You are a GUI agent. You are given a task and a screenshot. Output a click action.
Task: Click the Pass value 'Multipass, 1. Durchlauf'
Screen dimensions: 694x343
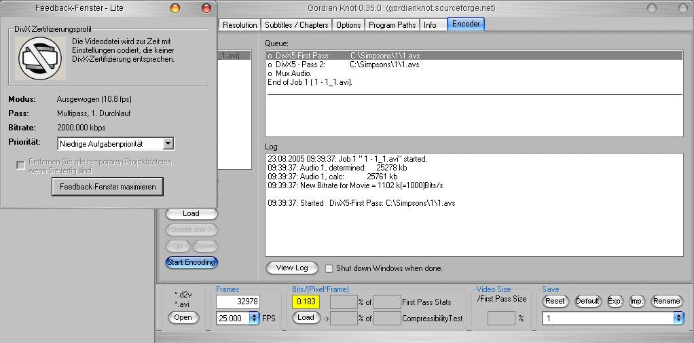tap(94, 113)
